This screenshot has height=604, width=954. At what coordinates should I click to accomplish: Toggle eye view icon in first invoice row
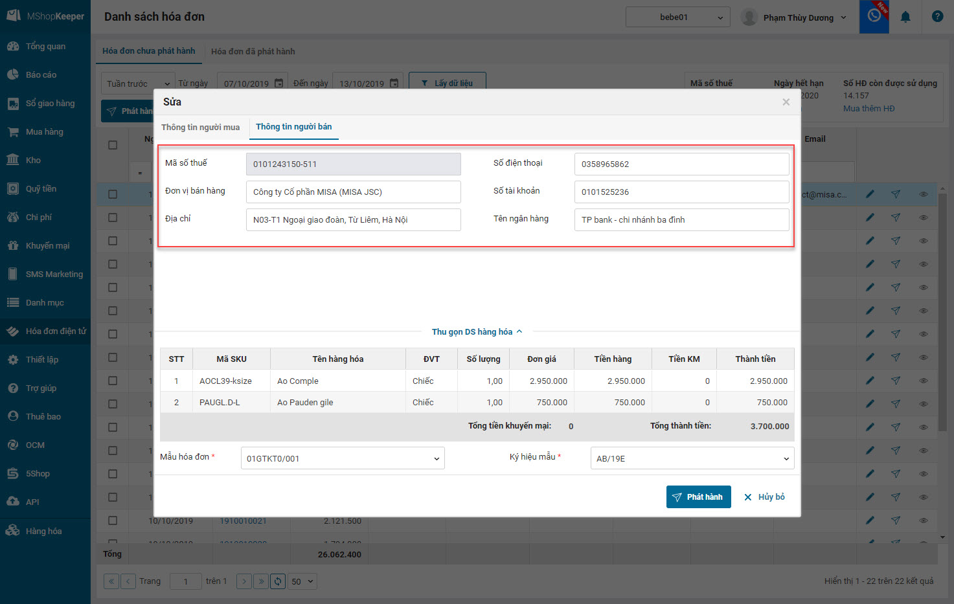(924, 194)
